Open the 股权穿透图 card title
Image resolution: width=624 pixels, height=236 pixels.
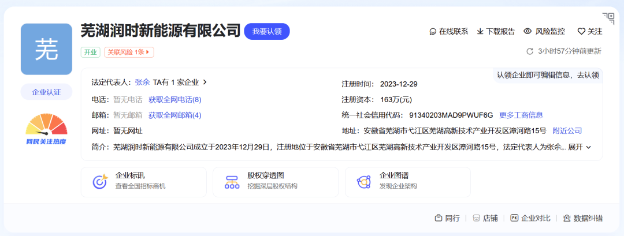point(265,175)
